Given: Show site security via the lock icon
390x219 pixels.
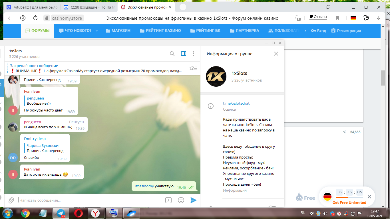Looking at the screenshot, I should (x=47, y=18).
